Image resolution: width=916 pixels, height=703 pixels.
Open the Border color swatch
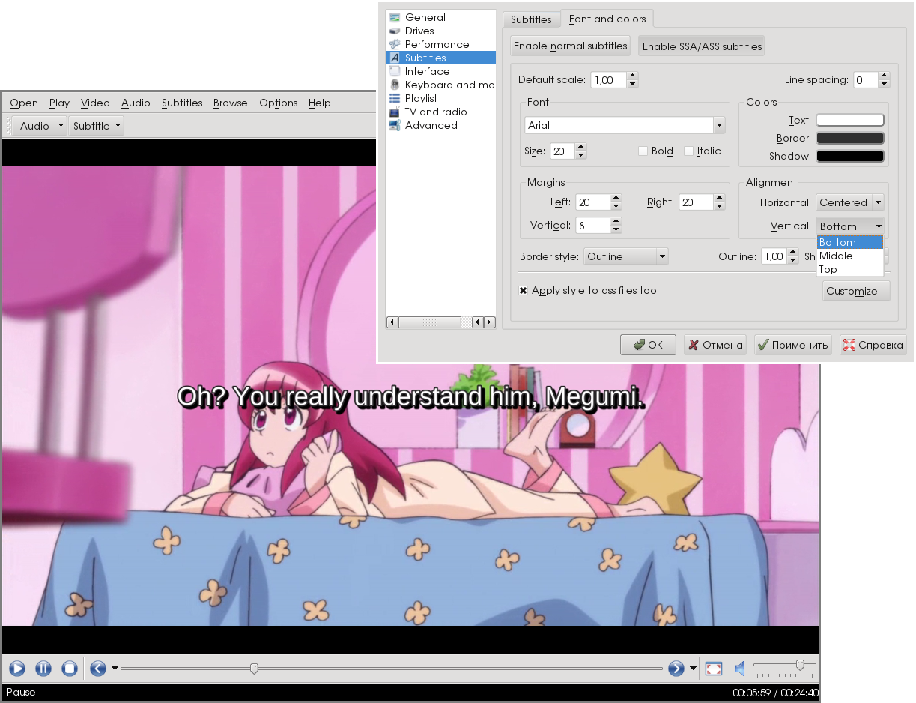(x=850, y=138)
